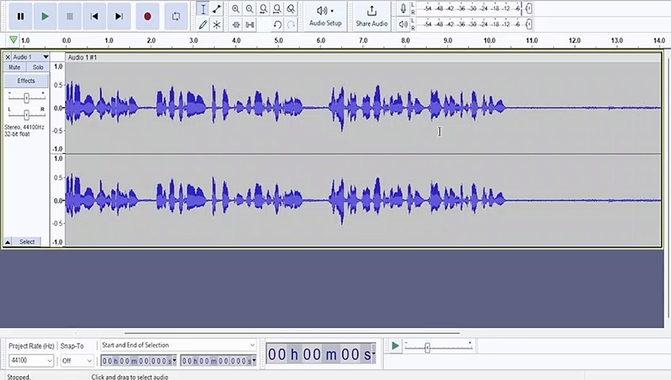This screenshot has height=380, width=671.
Task: Start recording with the red Record button
Action: (x=147, y=16)
